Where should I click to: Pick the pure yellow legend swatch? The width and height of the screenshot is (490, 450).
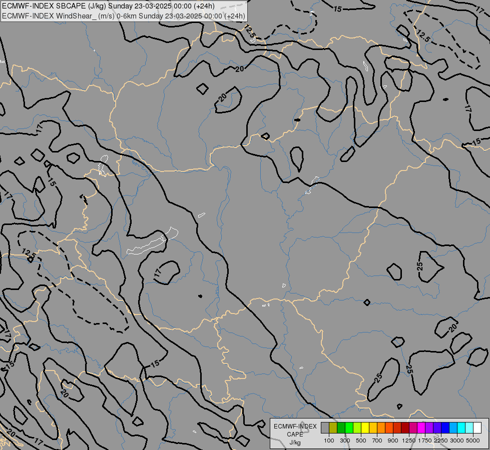[x=365, y=427]
